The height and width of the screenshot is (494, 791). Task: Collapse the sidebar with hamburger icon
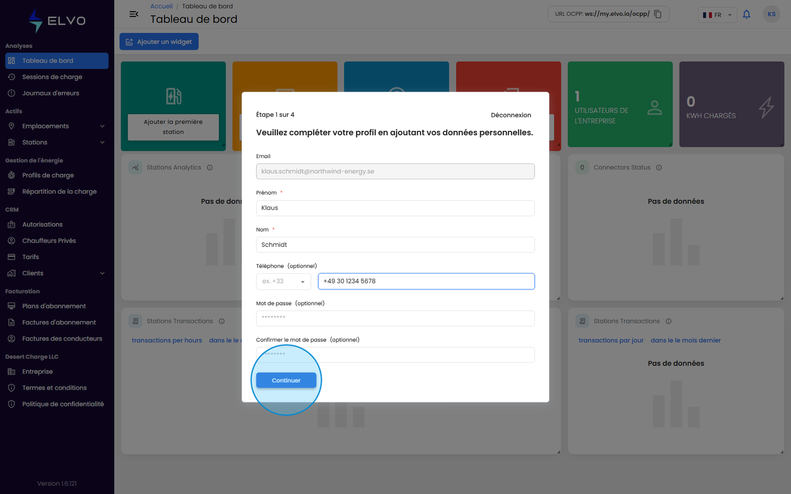[133, 14]
